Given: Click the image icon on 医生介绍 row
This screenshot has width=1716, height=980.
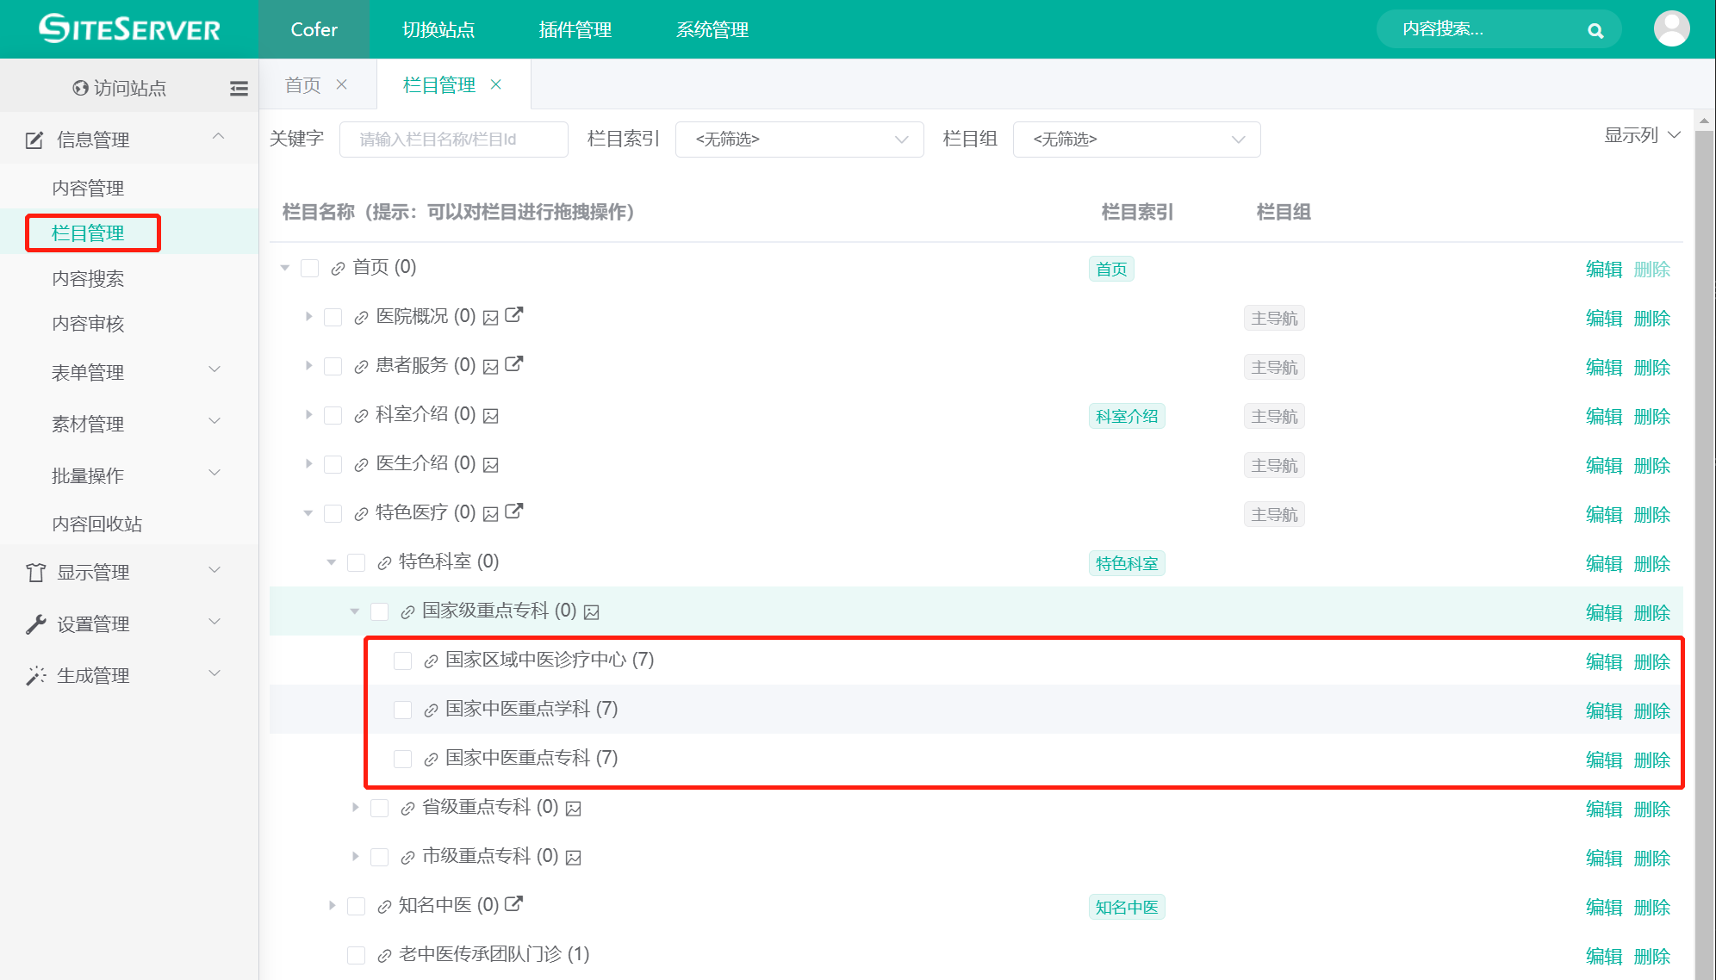Looking at the screenshot, I should coord(491,465).
